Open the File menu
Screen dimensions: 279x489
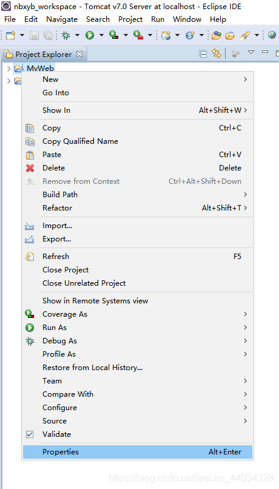(x=10, y=19)
